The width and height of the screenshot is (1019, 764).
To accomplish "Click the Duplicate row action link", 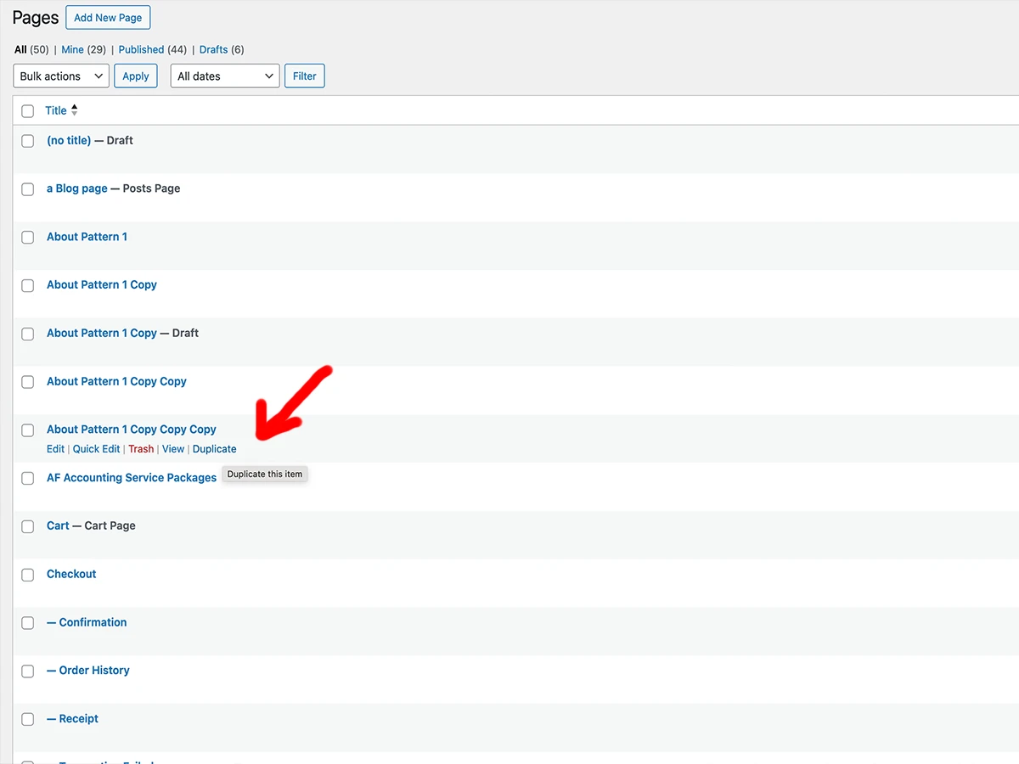I will 214,449.
